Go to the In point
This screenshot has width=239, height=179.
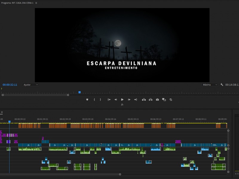109,100
